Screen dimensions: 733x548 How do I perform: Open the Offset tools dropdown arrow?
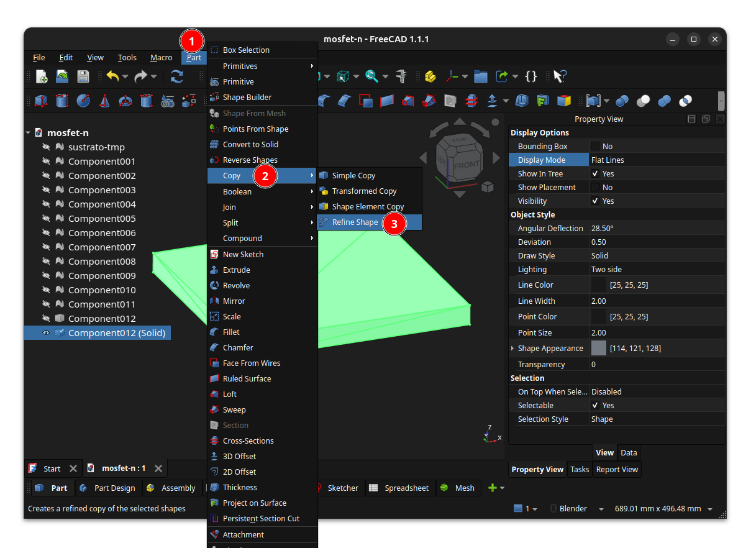coord(506,101)
